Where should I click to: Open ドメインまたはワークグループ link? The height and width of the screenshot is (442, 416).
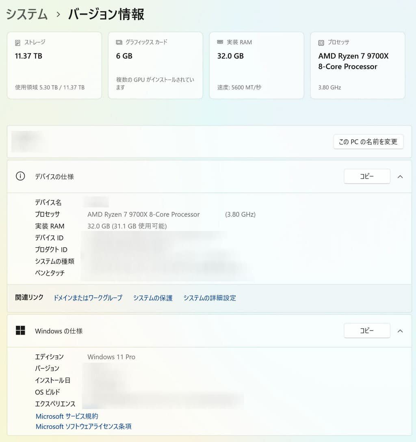(x=88, y=298)
